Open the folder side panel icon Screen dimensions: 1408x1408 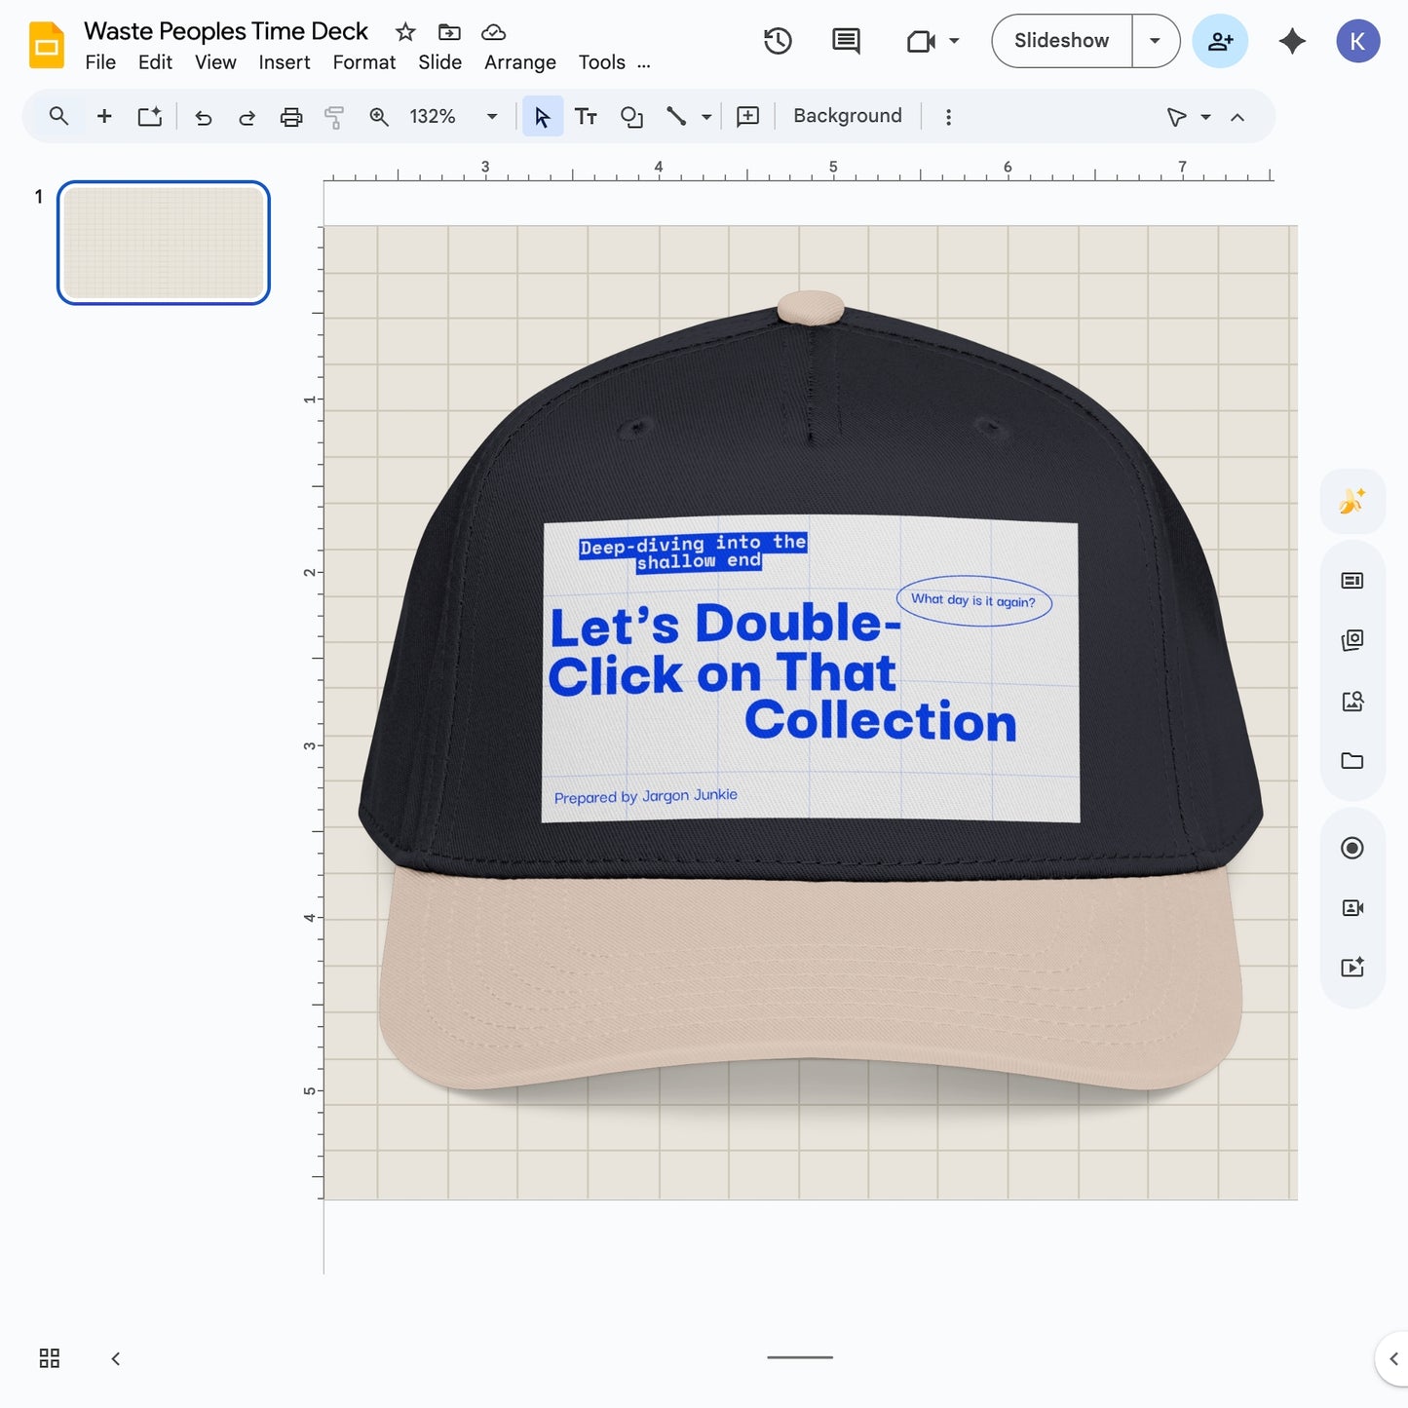pyautogui.click(x=1352, y=760)
